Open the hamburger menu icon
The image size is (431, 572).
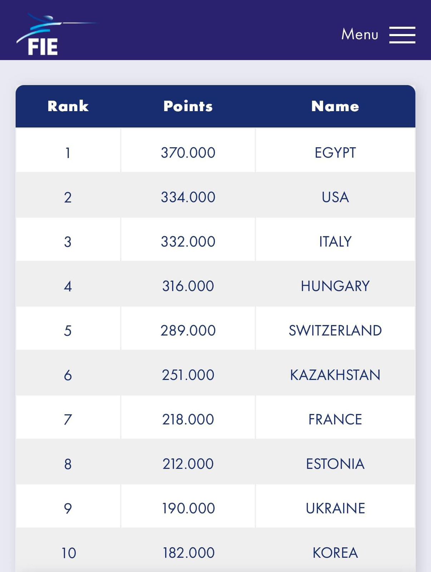tap(402, 35)
